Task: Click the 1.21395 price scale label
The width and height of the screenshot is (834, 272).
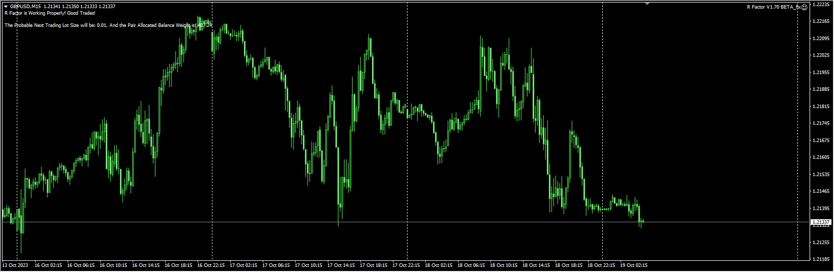Action: point(821,209)
